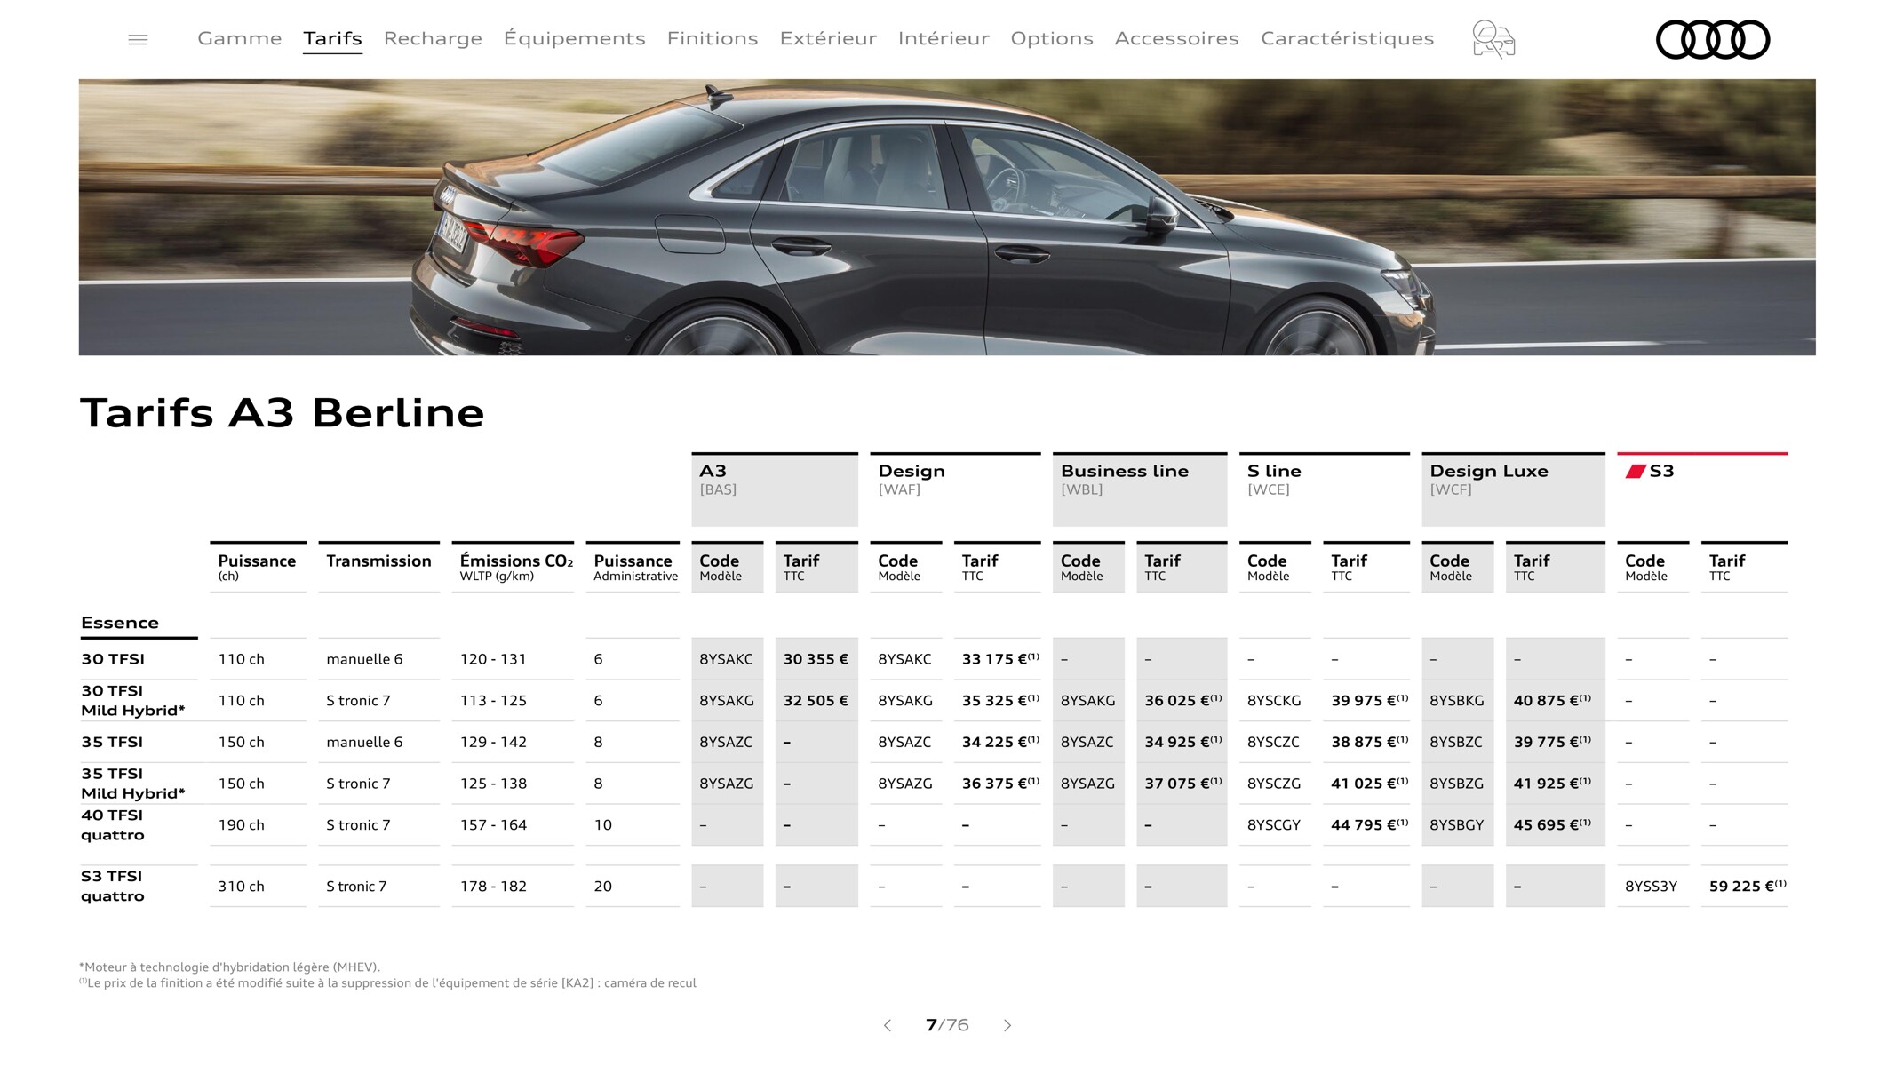Select the Business line [WBL] header
1895x1066 pixels.
pos(1140,489)
